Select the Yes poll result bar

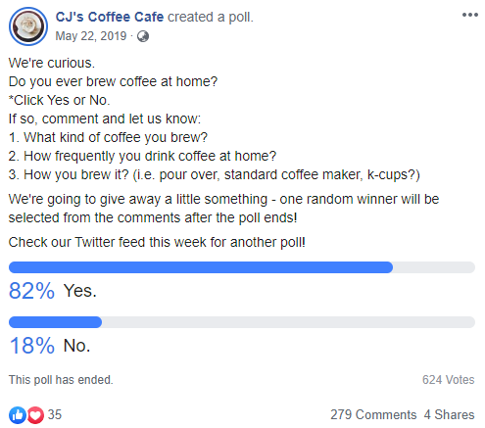pyautogui.click(x=242, y=267)
